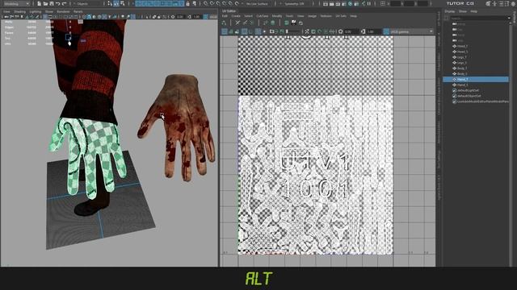Click the UV Editor panel title tab
Viewport: 517px width, 290px height.
coord(229,10)
